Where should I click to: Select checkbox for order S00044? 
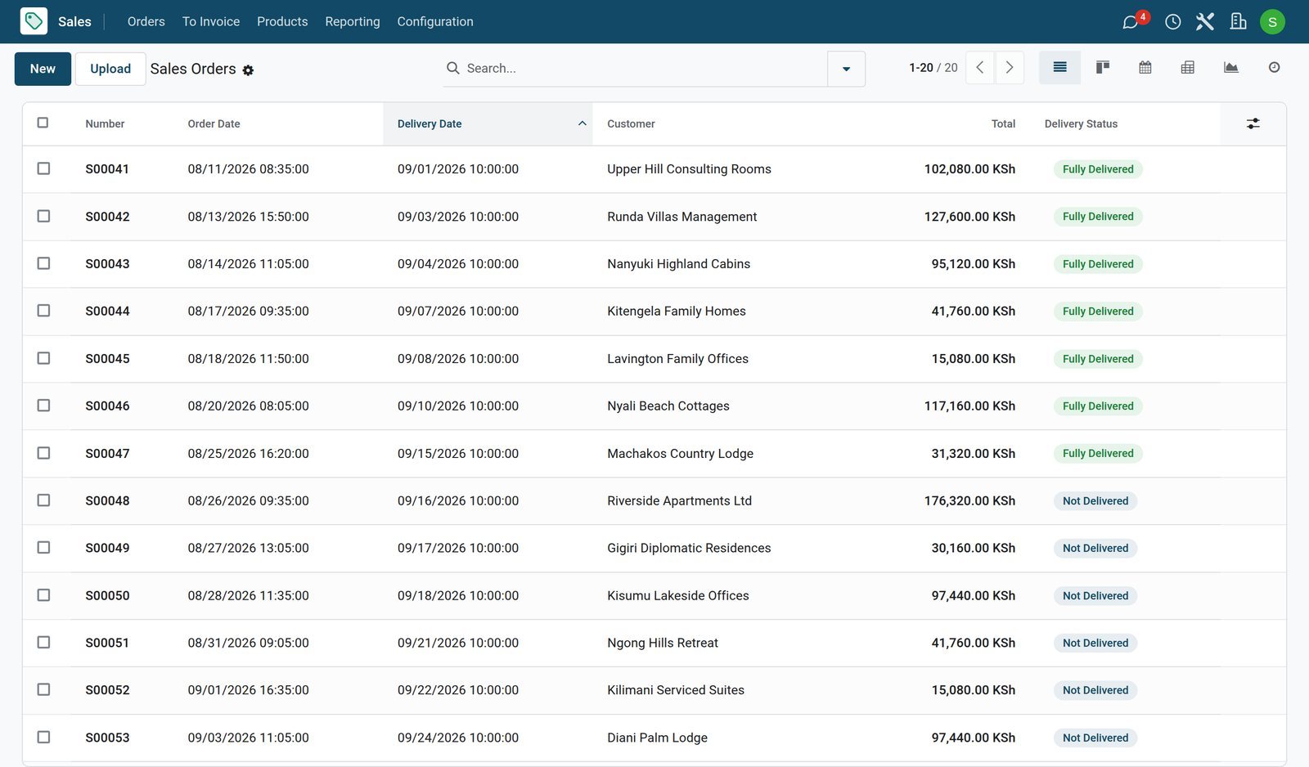coord(43,311)
